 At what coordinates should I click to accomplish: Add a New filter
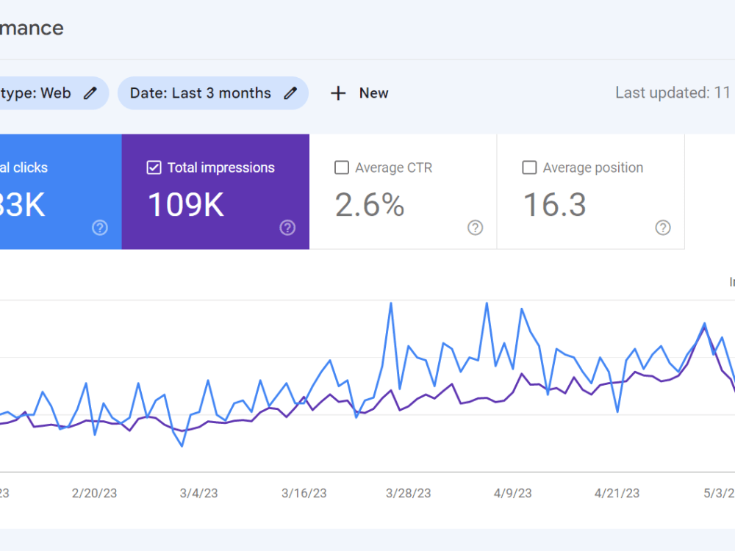click(x=359, y=93)
